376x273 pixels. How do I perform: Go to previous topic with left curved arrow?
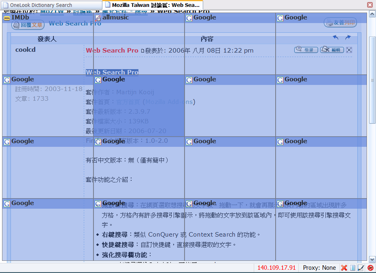[336, 38]
